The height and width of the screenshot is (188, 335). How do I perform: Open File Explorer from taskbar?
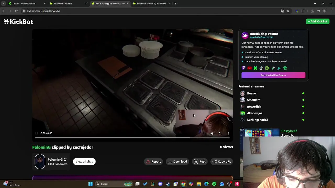[x=199, y=184]
